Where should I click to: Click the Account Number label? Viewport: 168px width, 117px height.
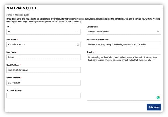[x=14, y=90]
